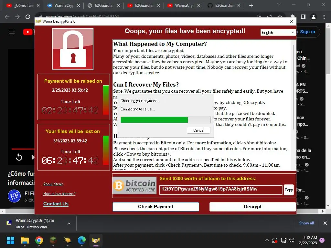The image size is (331, 248).
Task: Switch to the ¿Cómo fun YouTube tab
Action: click(x=23, y=5)
